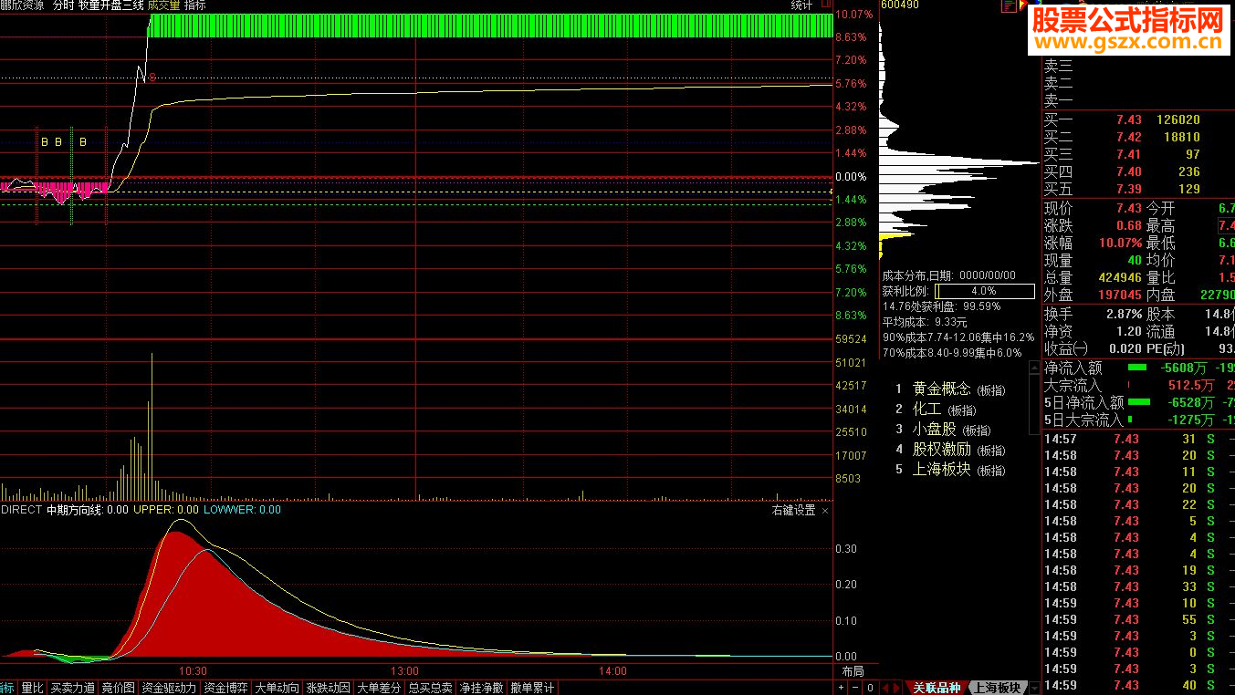Switch to the 关联品种 tab

(937, 688)
